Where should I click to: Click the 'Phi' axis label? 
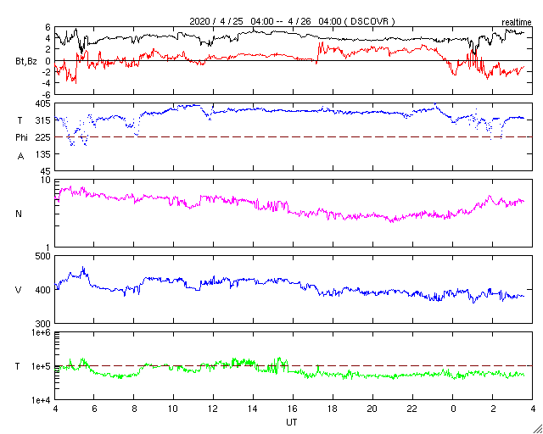pos(21,137)
